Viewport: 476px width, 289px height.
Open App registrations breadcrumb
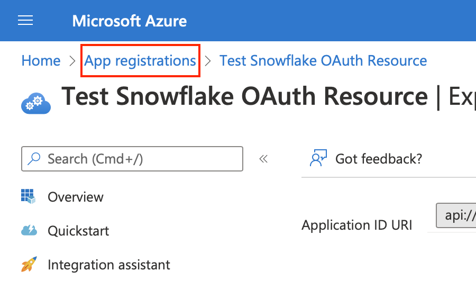[140, 60]
